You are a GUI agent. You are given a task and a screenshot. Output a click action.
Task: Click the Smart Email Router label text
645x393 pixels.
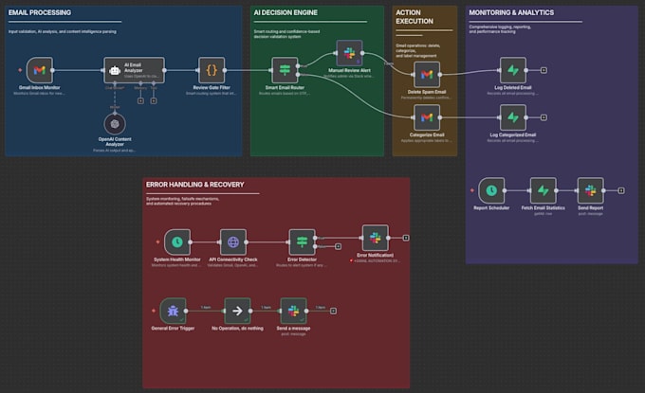[x=285, y=87]
